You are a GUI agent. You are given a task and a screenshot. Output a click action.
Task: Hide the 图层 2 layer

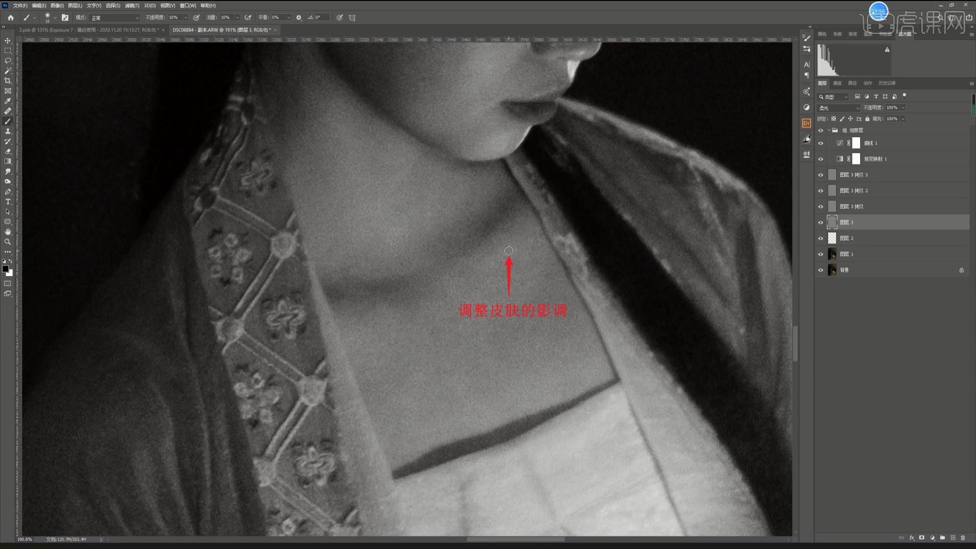tap(820, 238)
